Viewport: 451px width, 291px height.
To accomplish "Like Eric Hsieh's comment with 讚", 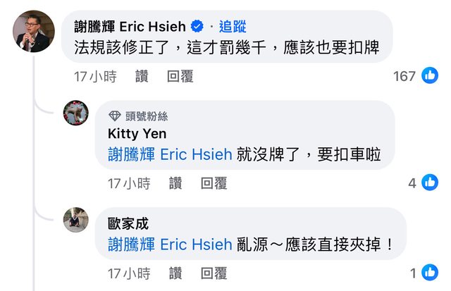I will [x=142, y=77].
